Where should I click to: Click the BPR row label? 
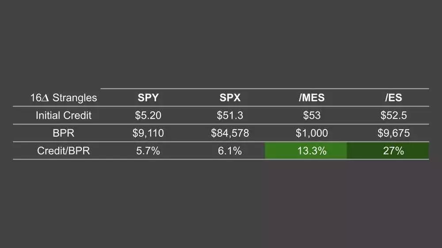[63, 133]
